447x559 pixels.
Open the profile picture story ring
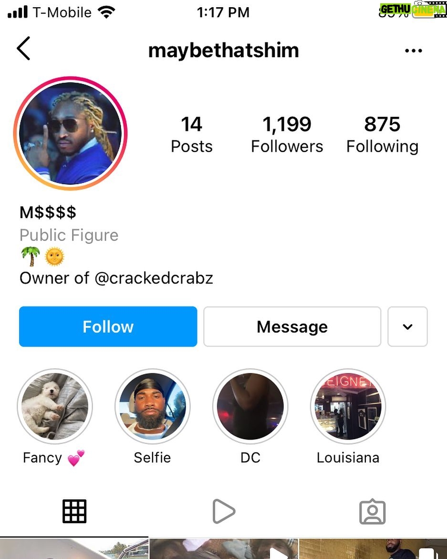71,133
